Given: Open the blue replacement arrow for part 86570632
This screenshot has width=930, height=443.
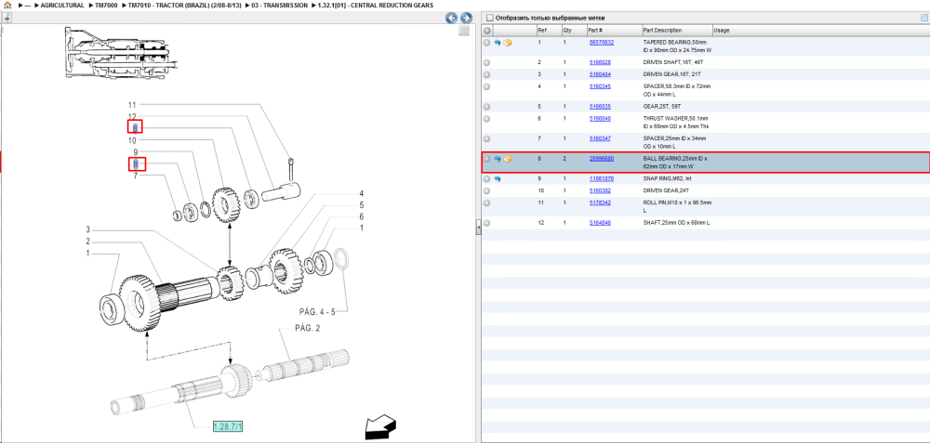Looking at the screenshot, I should point(497,43).
